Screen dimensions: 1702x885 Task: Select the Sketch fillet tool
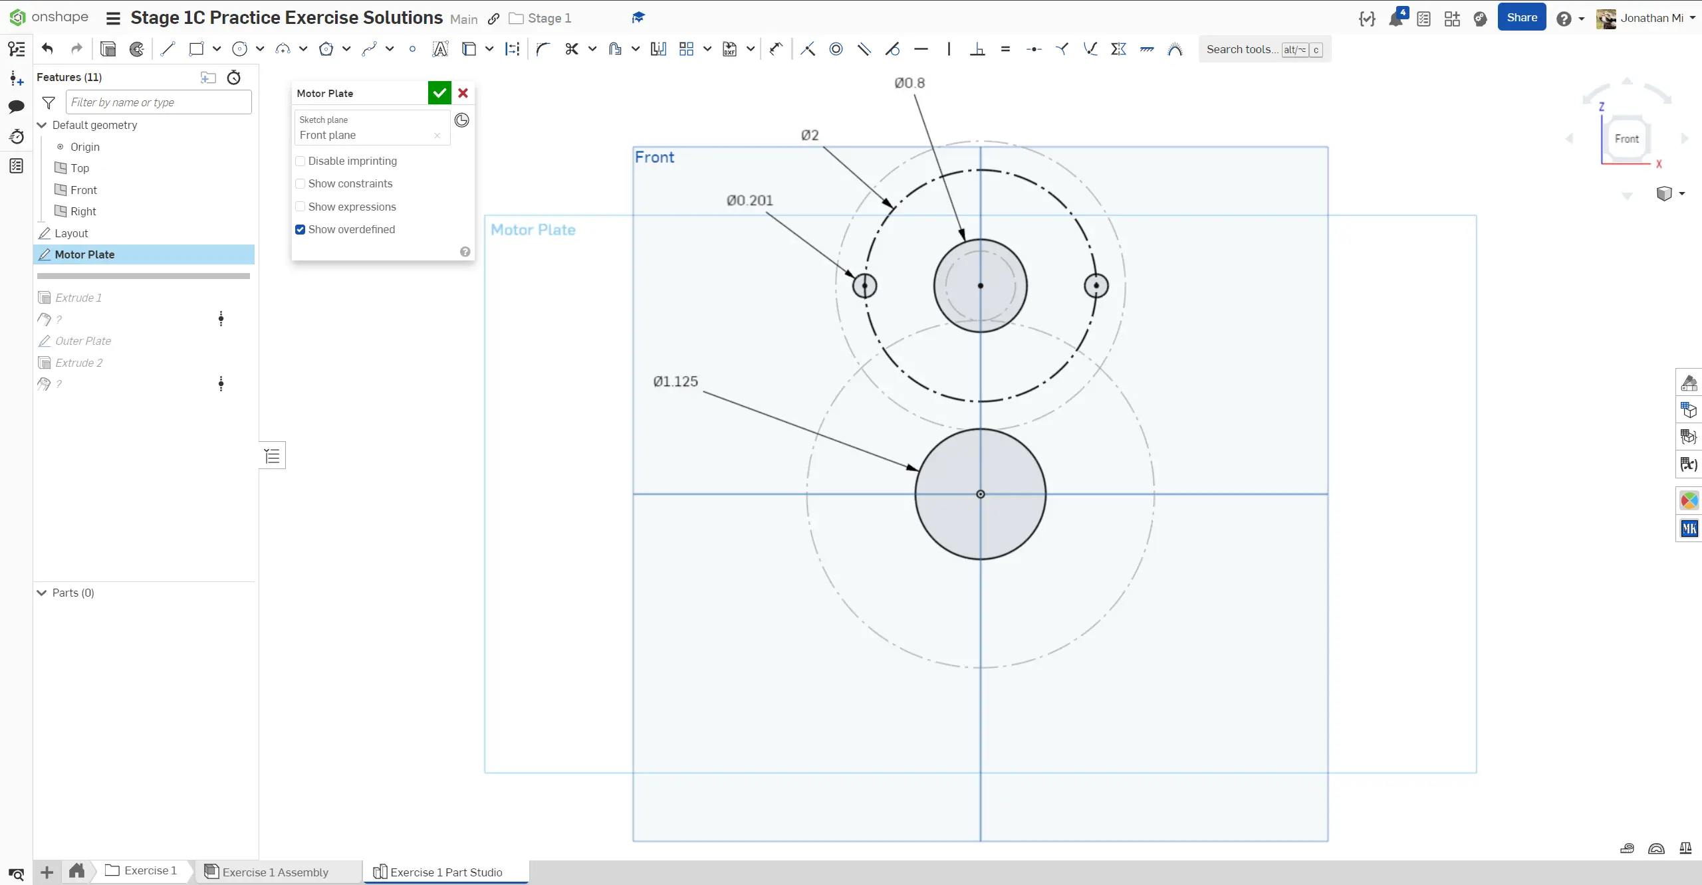pos(543,49)
